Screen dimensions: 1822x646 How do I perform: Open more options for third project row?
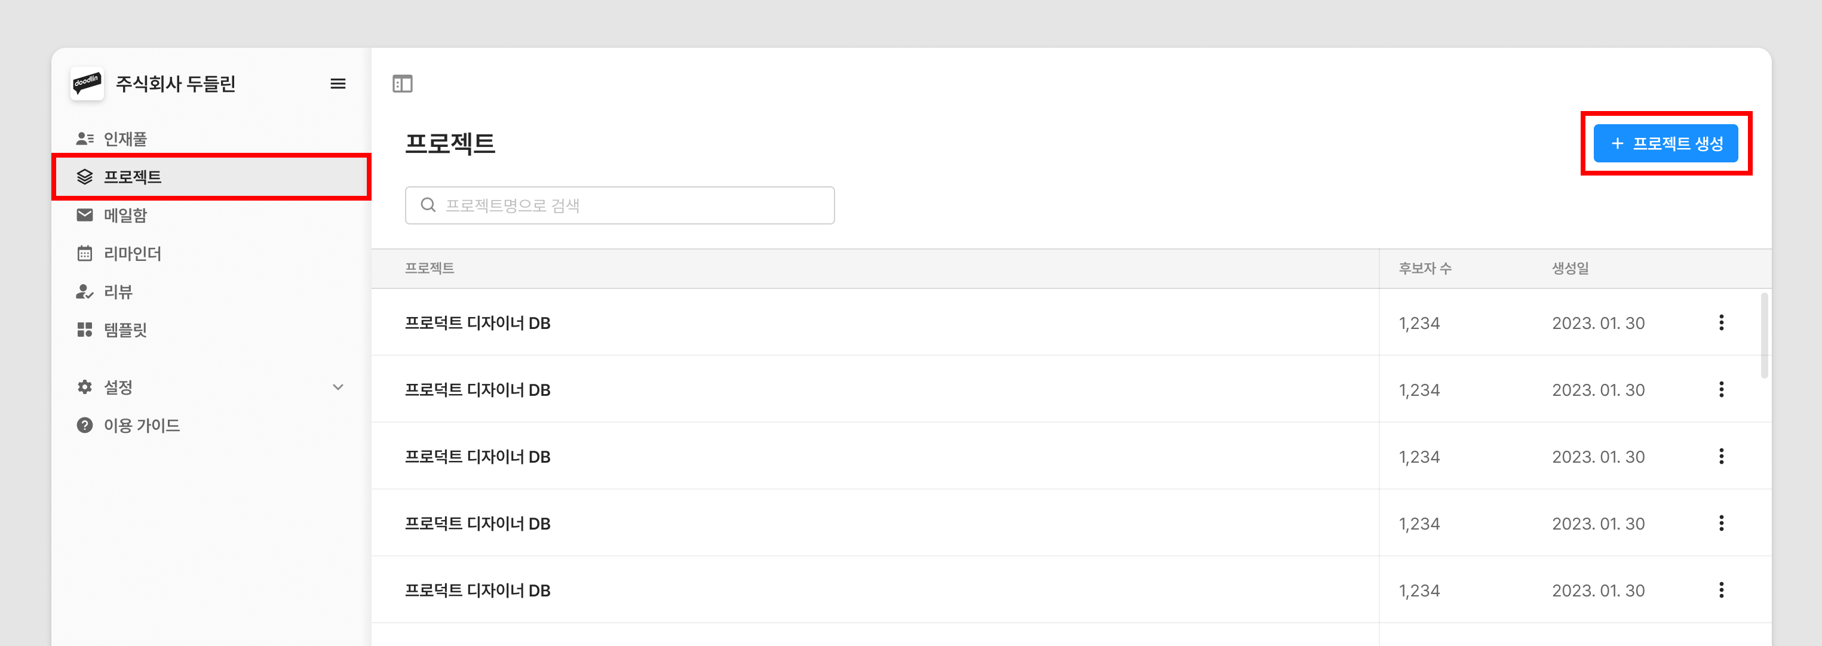(x=1721, y=456)
